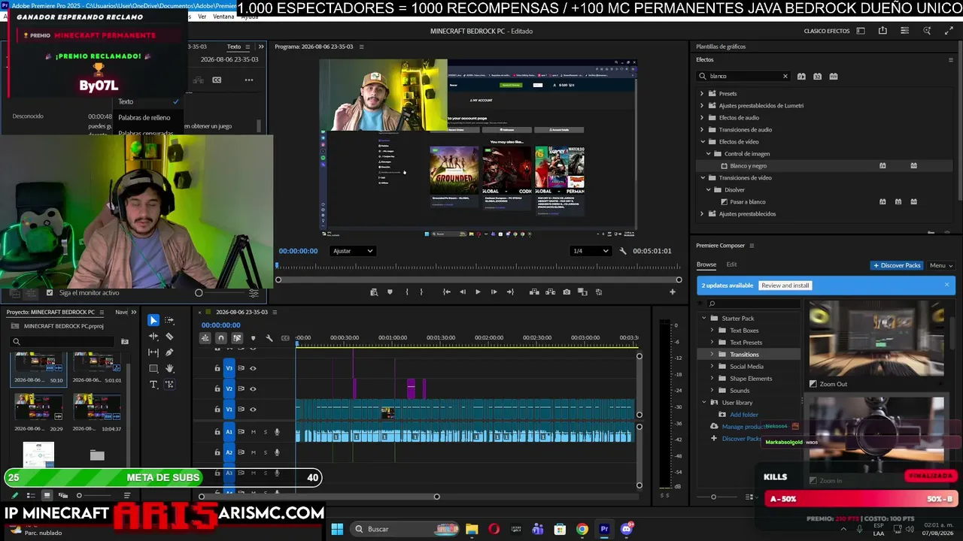Step forward one frame in Program Monitor

tap(494, 292)
